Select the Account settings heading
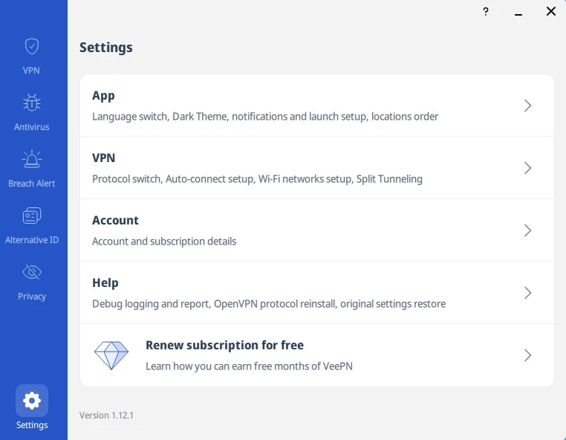The image size is (566, 440). [115, 220]
